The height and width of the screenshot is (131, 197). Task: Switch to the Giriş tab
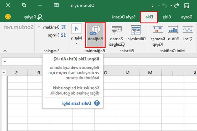tap(167, 17)
